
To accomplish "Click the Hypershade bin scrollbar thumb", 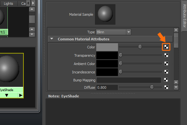I will [x=32, y=19].
